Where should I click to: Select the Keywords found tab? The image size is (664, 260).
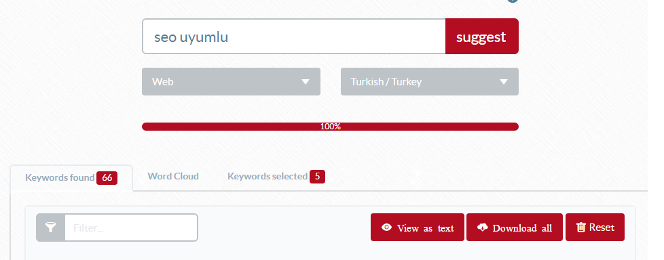tap(71, 177)
